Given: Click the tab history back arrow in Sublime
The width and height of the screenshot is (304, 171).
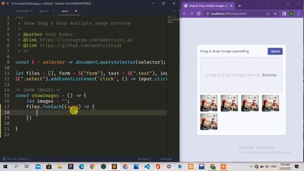Looking at the screenshot, I should [5, 11].
